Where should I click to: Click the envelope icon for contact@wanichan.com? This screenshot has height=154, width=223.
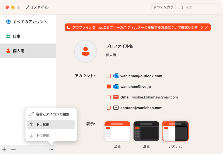pyautogui.click(x=116, y=108)
